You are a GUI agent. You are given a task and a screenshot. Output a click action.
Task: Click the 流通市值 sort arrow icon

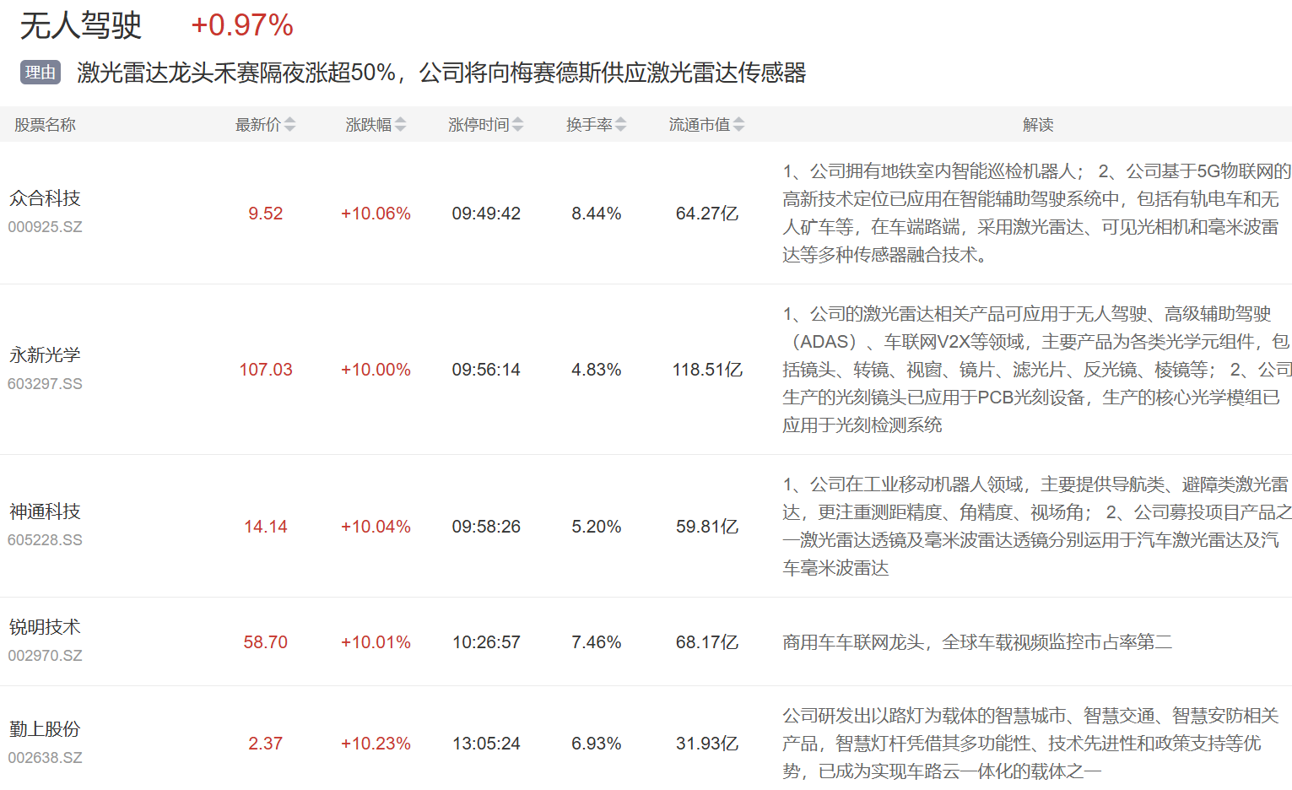point(738,125)
